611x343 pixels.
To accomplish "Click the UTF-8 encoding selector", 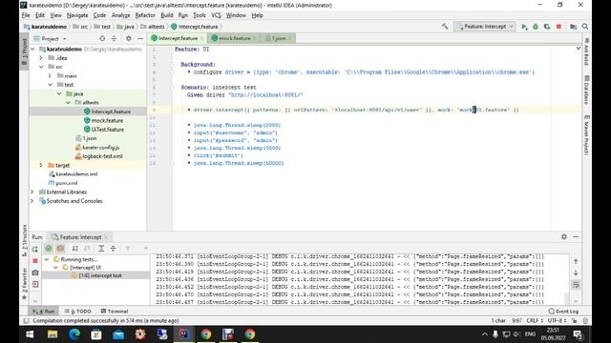I will click(557, 320).
